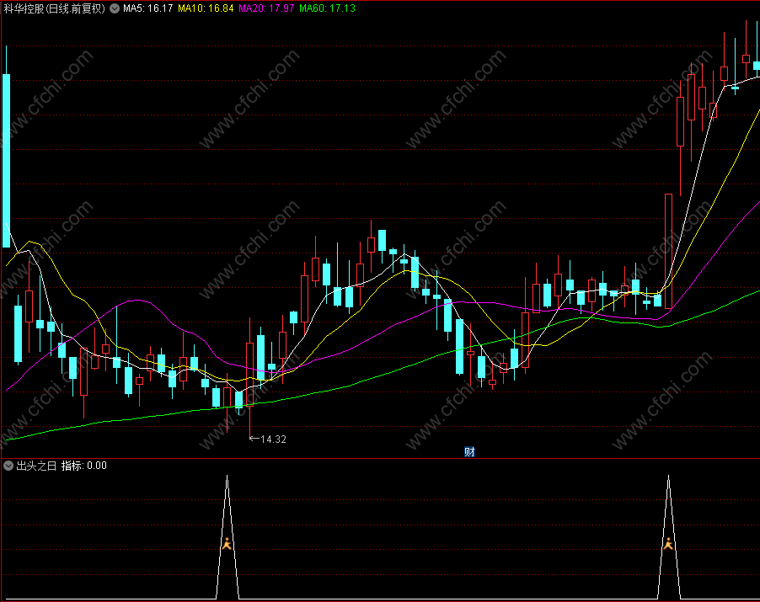760x602 pixels.
Task: Click the 财 financial marker icon
Action: pos(469,452)
